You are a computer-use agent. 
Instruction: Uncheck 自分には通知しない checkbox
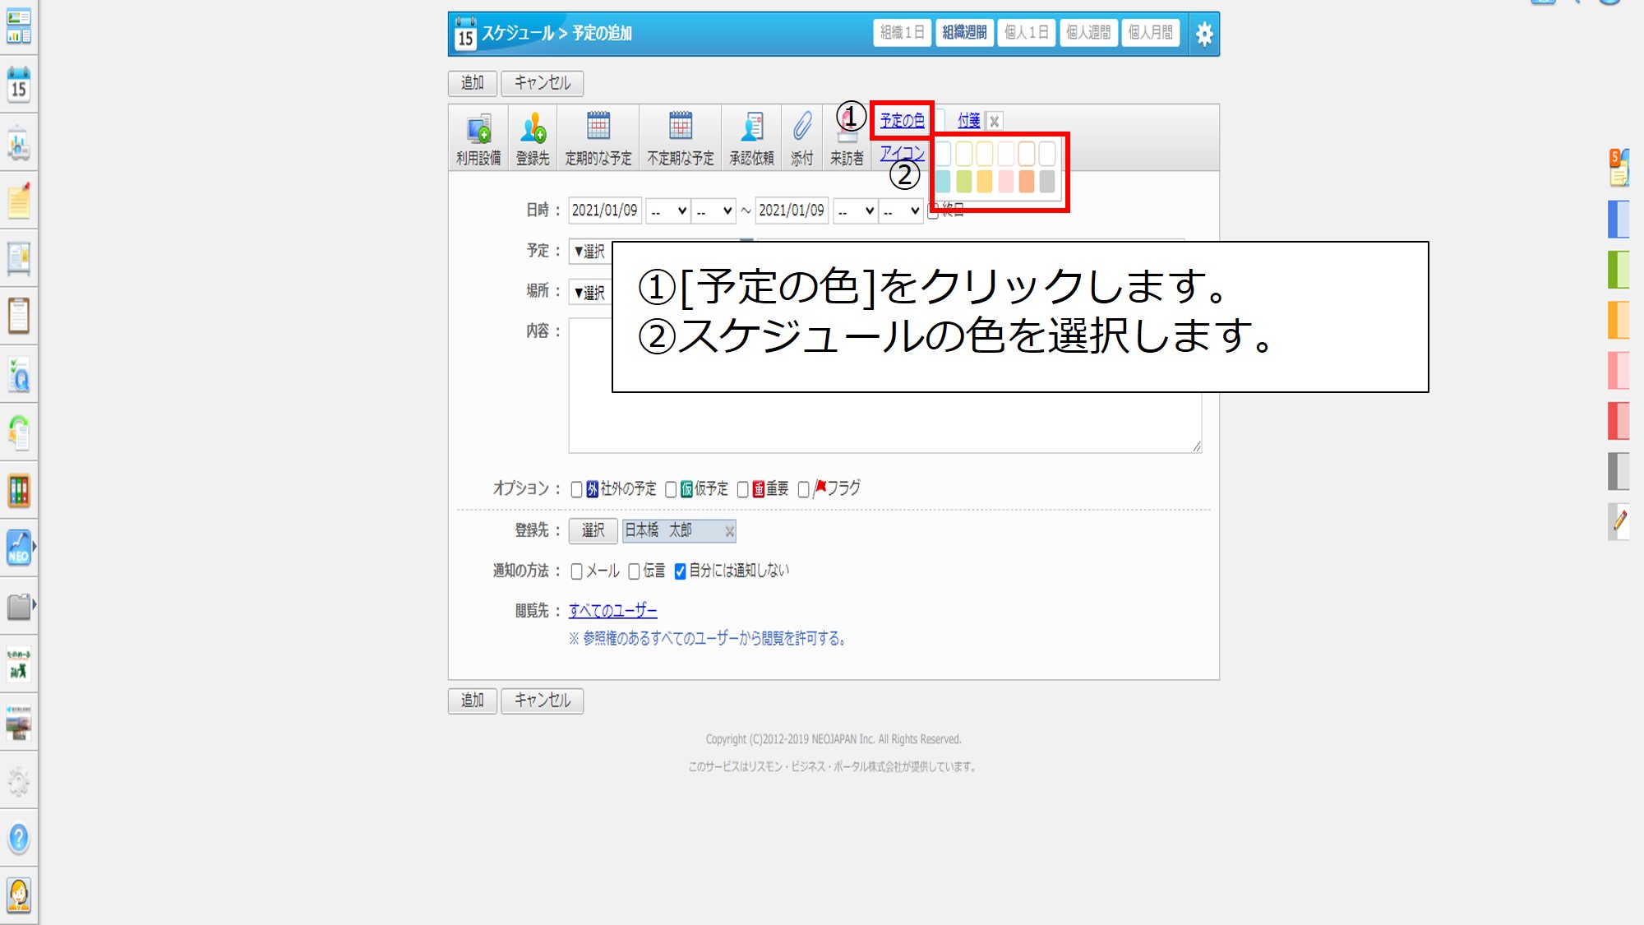coord(680,571)
